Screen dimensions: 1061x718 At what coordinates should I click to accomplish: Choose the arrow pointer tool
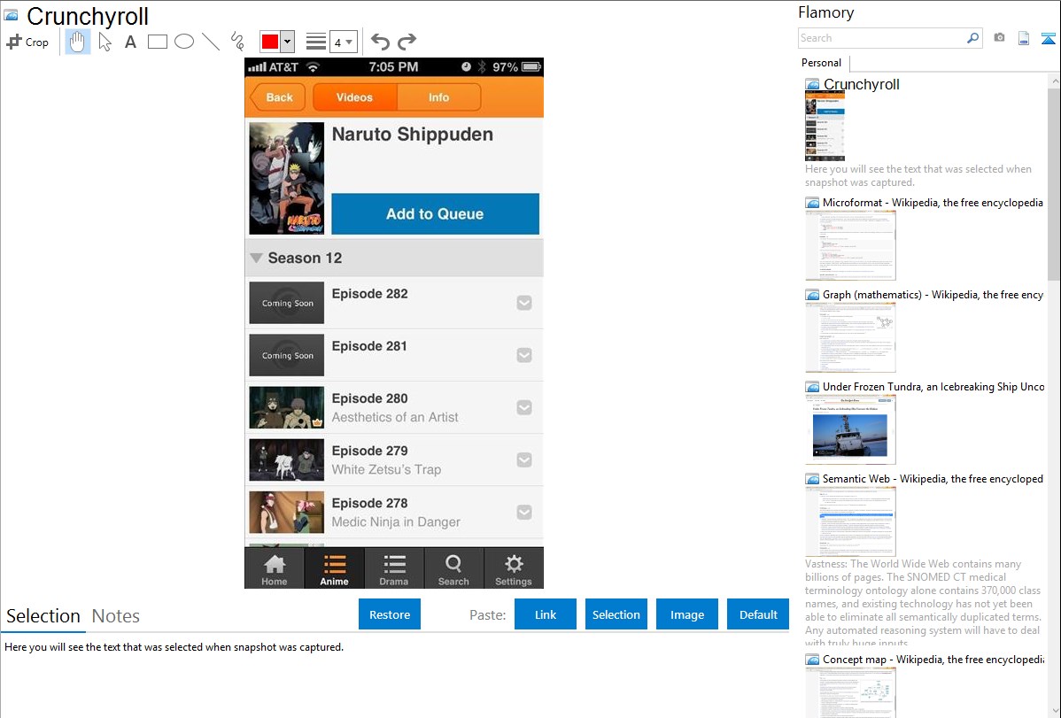pos(105,42)
